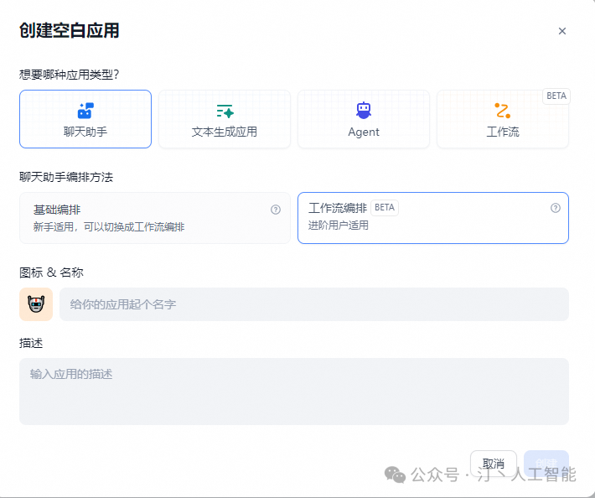Open help tooltip for 工作流编排
Screen dimensions: 595x498
556,208
